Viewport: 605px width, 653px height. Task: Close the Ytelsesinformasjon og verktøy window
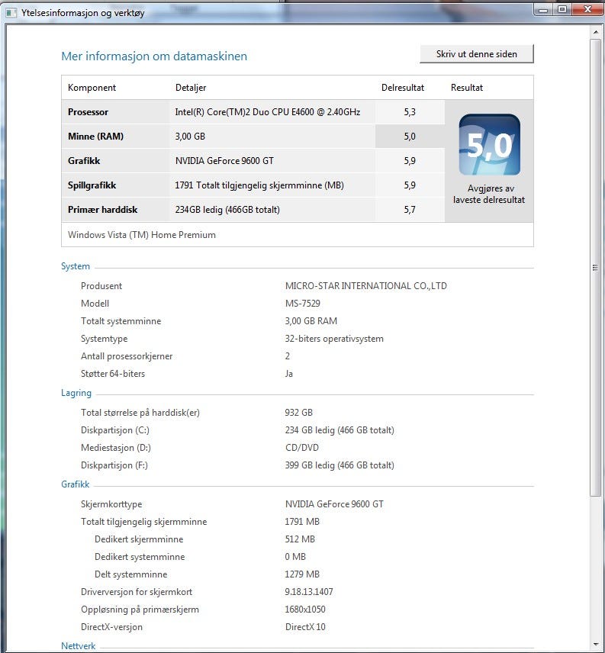pos(587,9)
